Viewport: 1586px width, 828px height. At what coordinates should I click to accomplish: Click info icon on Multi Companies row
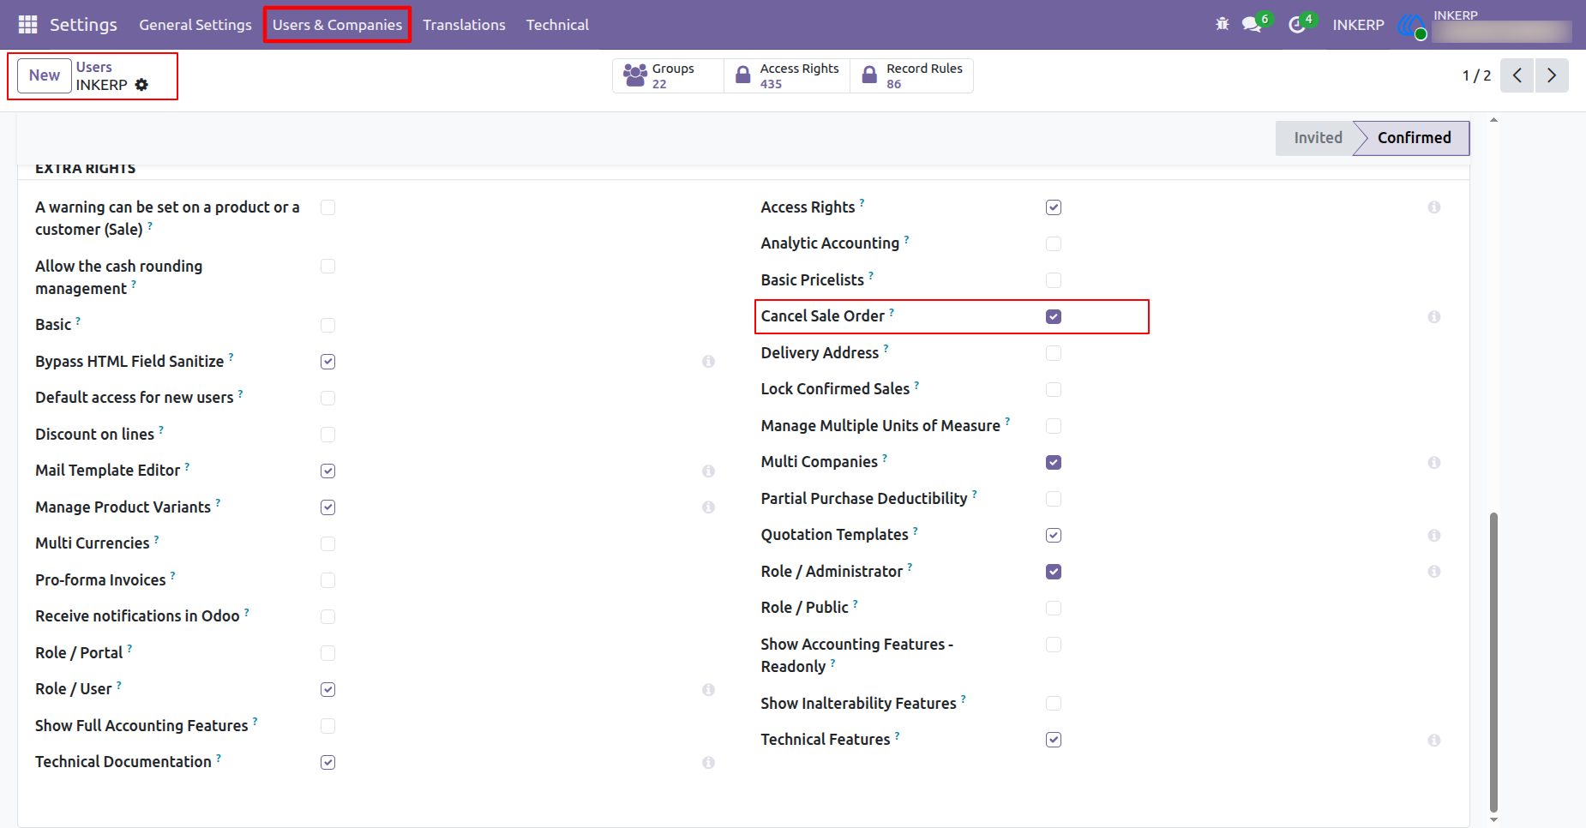(1434, 463)
